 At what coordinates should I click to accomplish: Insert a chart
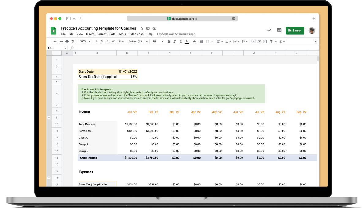pyautogui.click(x=265, y=42)
